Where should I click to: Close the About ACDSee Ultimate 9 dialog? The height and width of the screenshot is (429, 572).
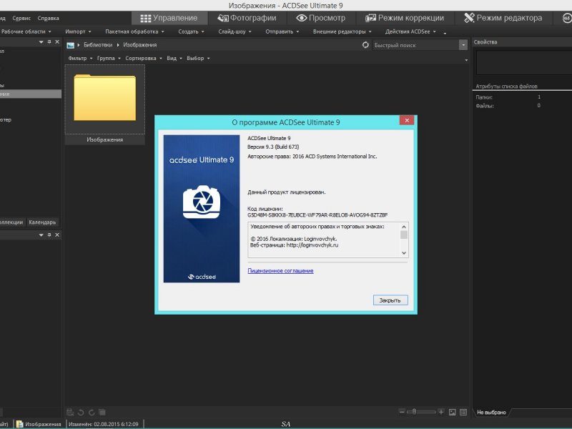point(407,120)
